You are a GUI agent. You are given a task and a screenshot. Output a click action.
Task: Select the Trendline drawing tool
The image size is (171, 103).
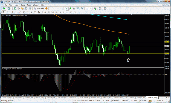20,12
